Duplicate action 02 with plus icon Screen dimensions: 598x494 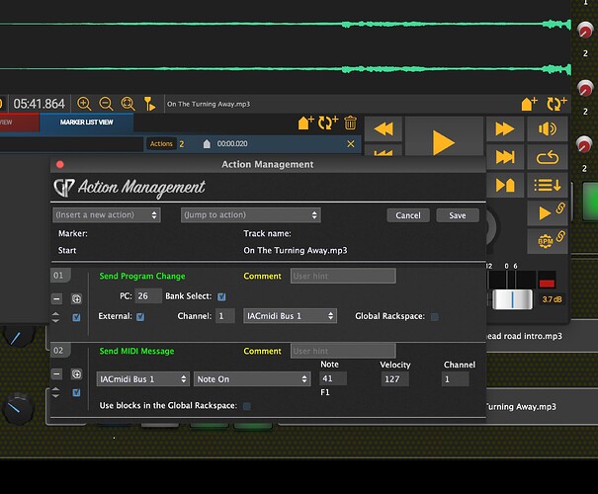tap(76, 374)
